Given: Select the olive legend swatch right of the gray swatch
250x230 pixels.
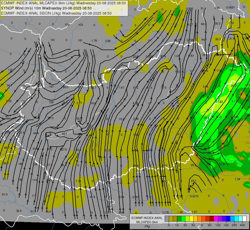Looking at the screenshot, I should pos(171,218).
